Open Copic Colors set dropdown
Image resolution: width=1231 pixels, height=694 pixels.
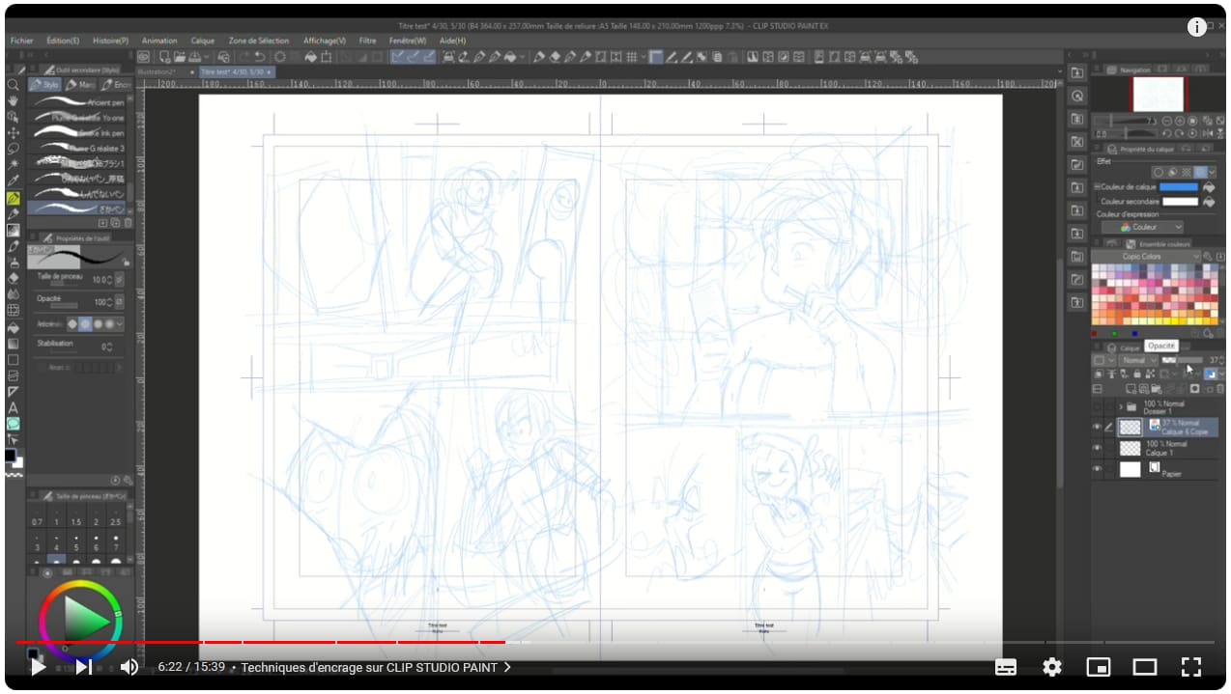click(x=1147, y=257)
